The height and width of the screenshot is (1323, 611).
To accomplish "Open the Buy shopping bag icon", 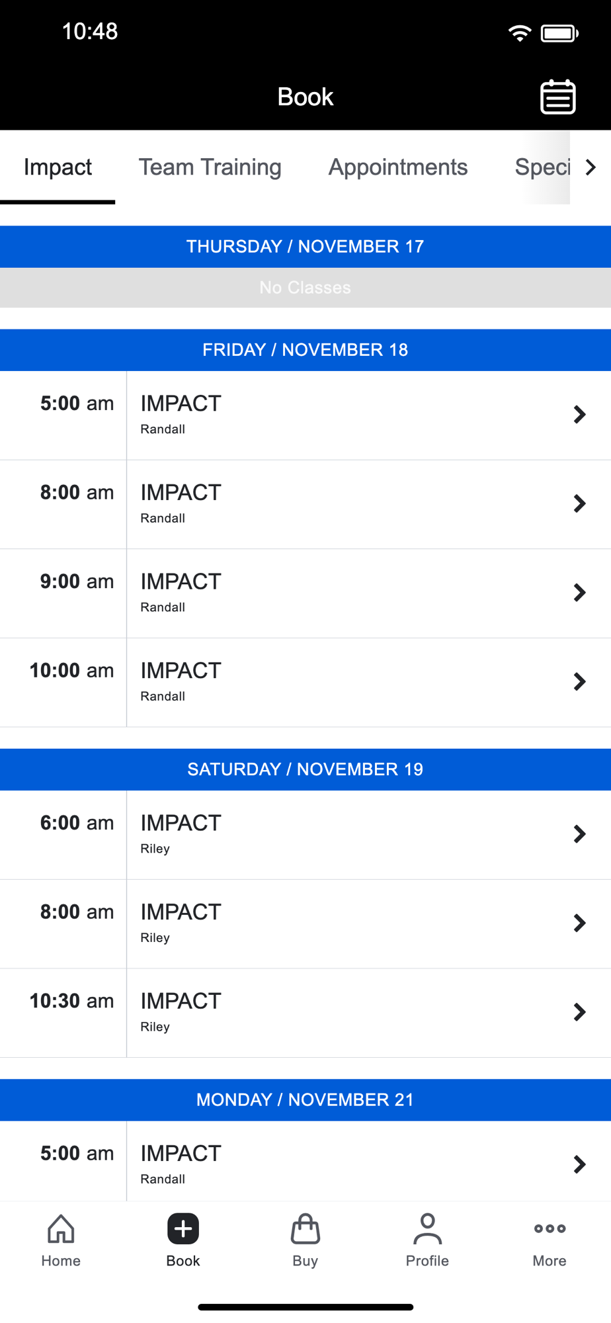I will (305, 1229).
